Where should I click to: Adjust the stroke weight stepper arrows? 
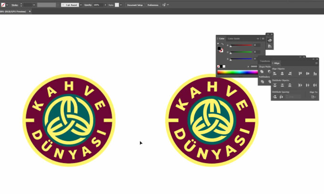tap(21, 5)
